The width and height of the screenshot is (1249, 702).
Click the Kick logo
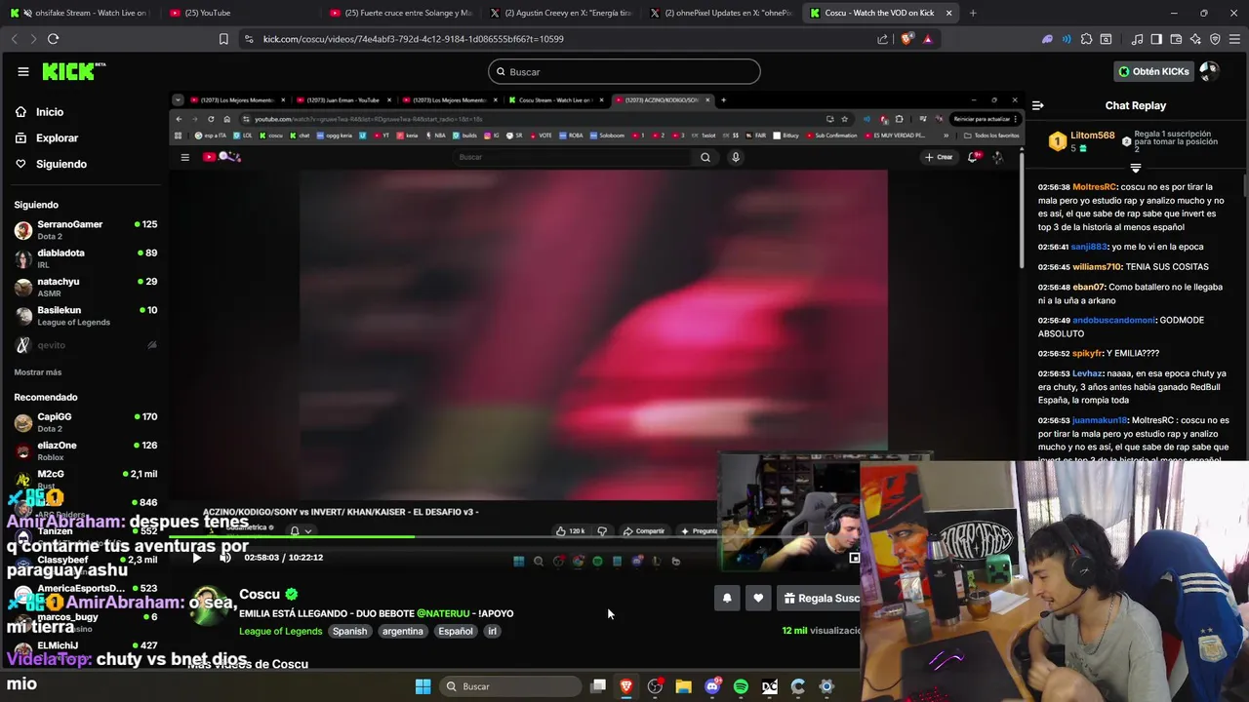point(73,71)
